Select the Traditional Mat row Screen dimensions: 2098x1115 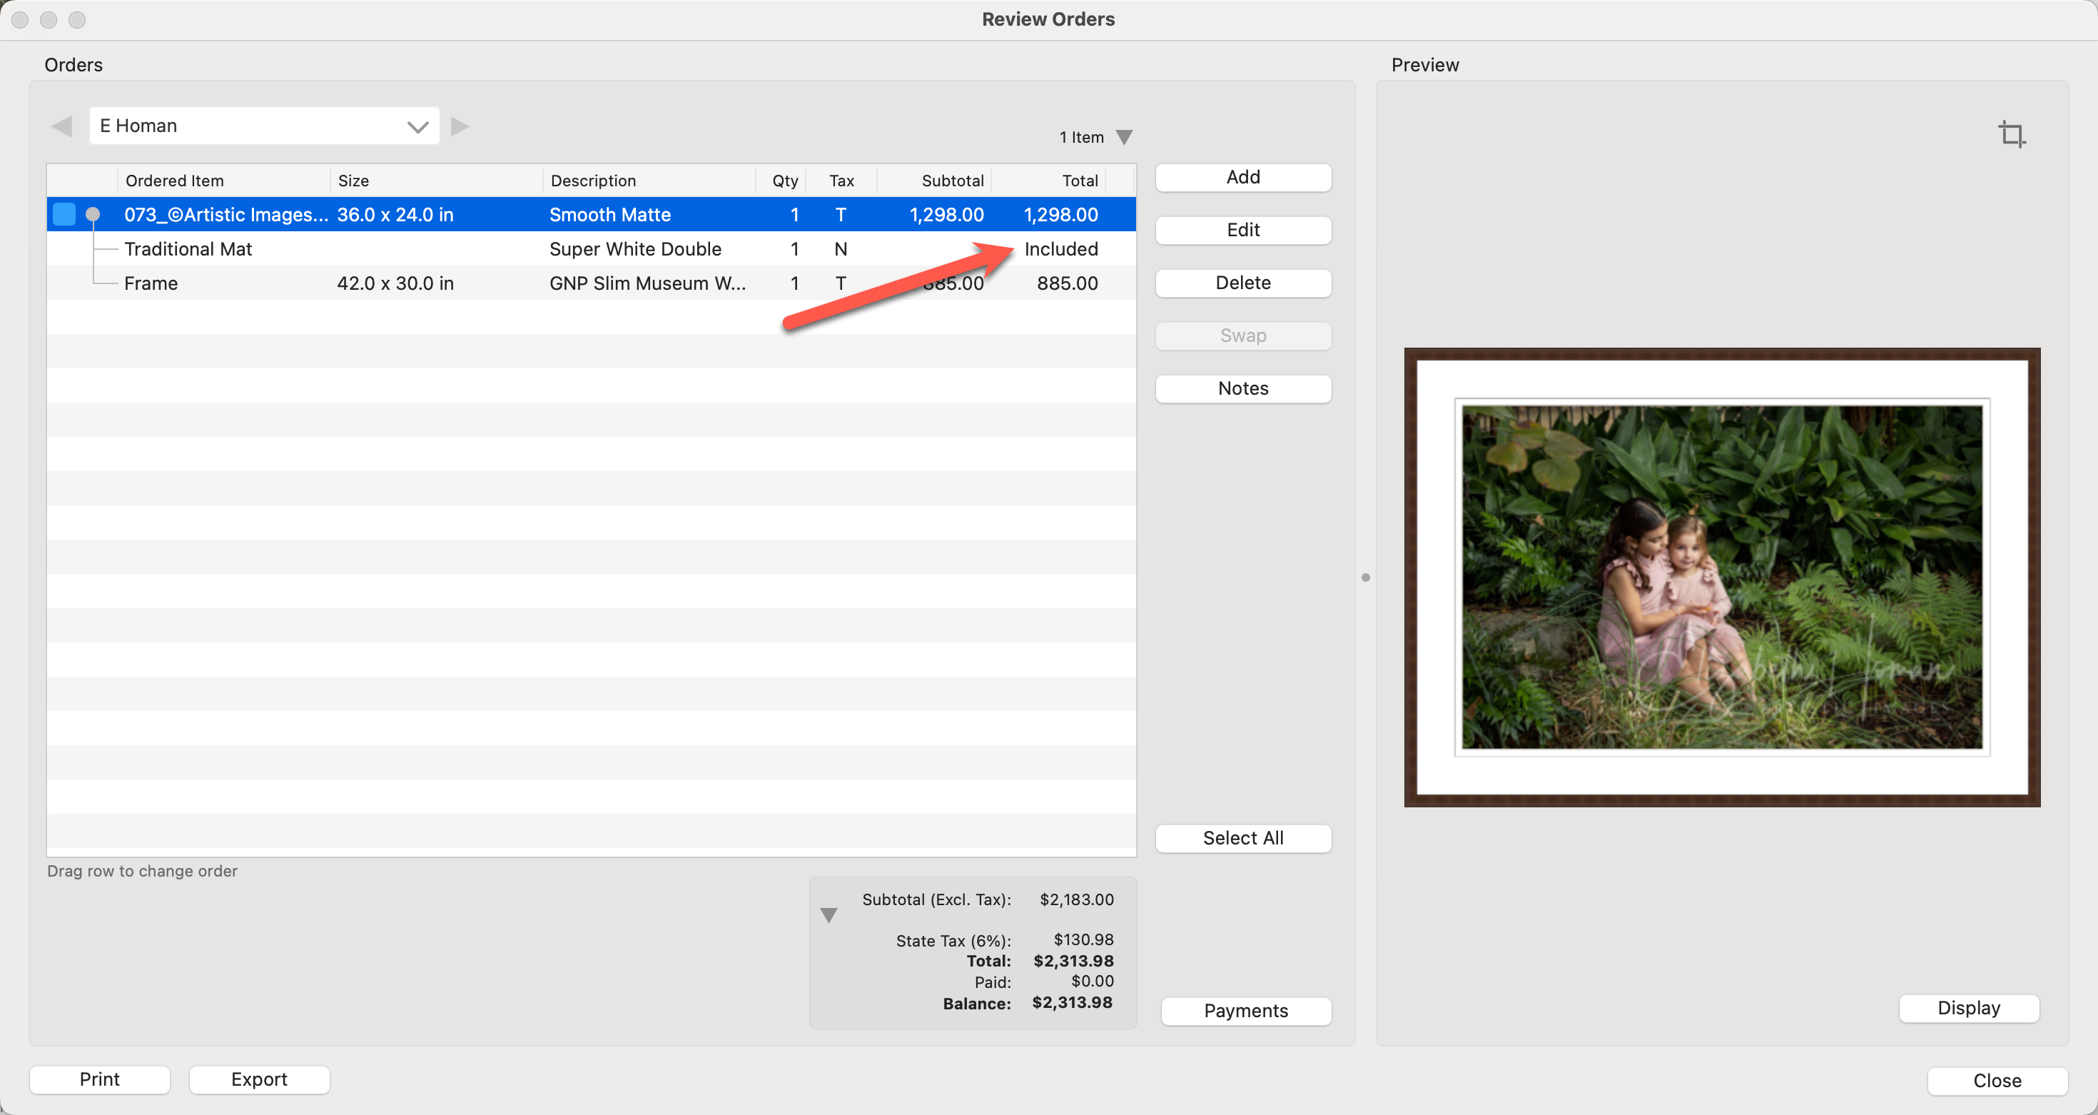(x=188, y=249)
